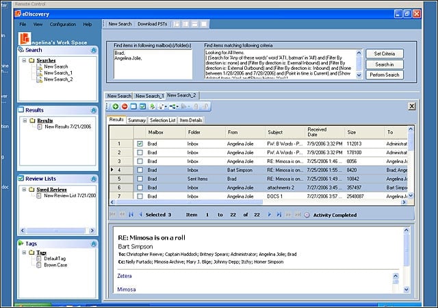The height and width of the screenshot is (308, 438).
Task: Click the eDiscovery logo in workspace header
Action: pyautogui.click(x=25, y=38)
